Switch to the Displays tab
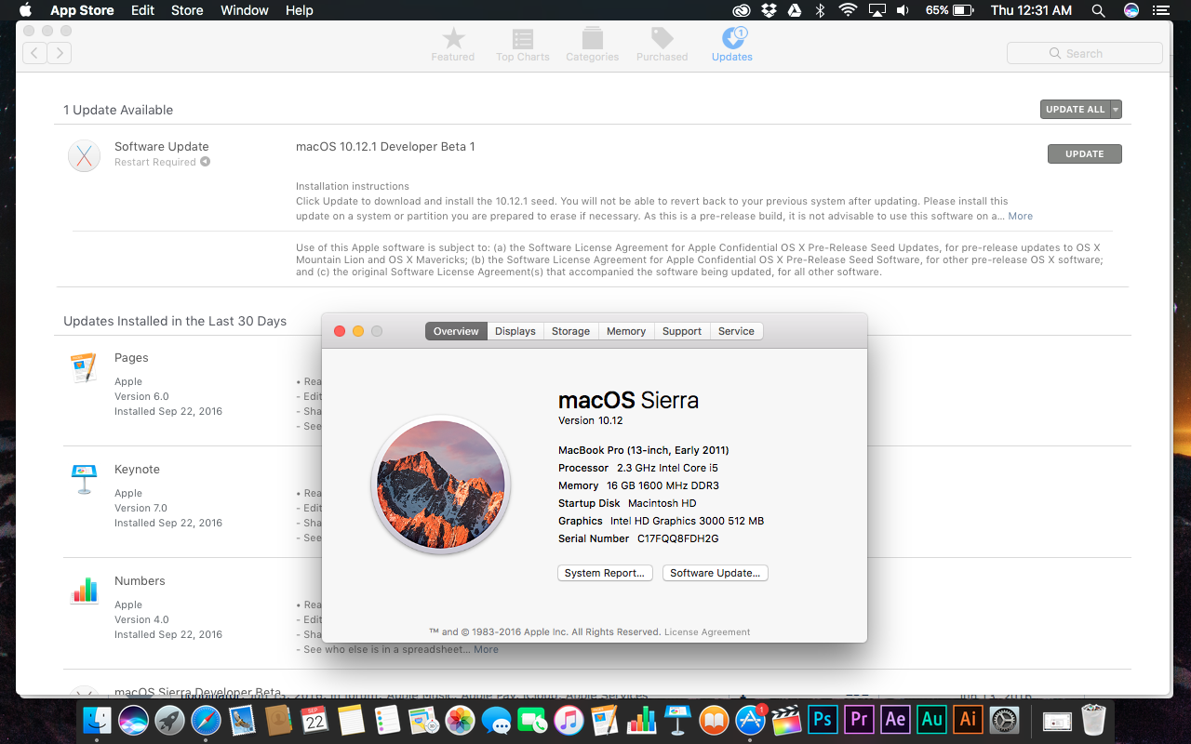 point(515,331)
